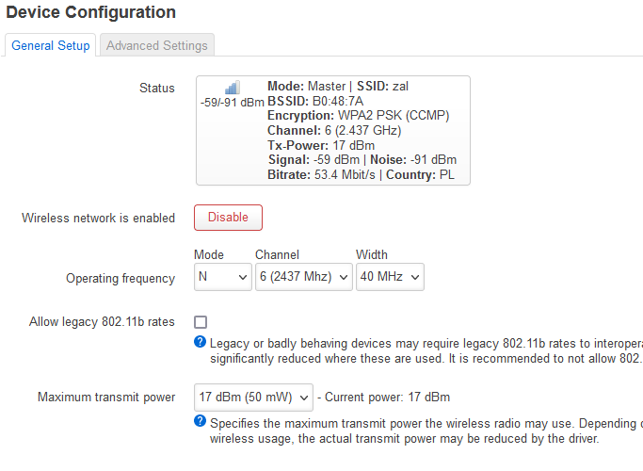
Task: Click help icon beside legacy rates description
Action: click(200, 342)
